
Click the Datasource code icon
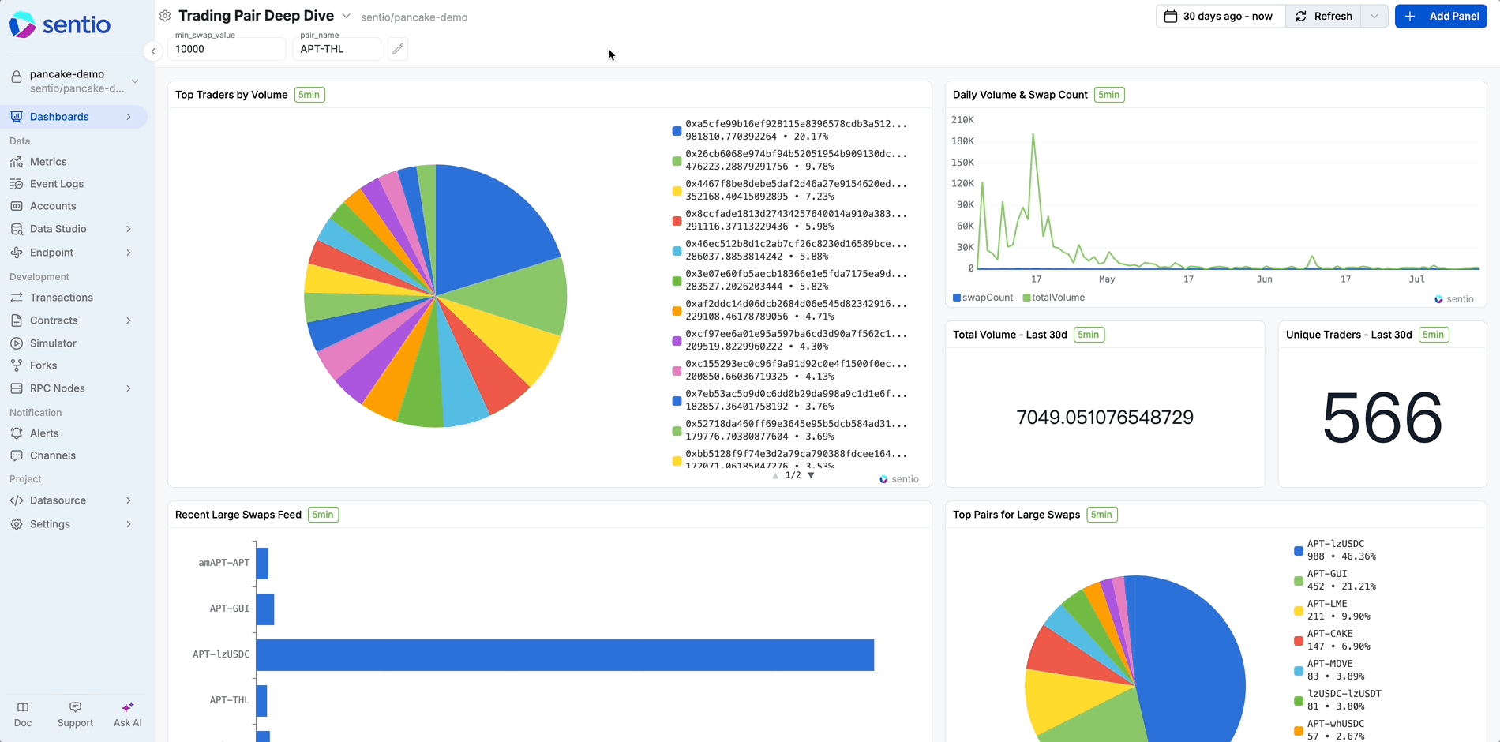pyautogui.click(x=16, y=500)
